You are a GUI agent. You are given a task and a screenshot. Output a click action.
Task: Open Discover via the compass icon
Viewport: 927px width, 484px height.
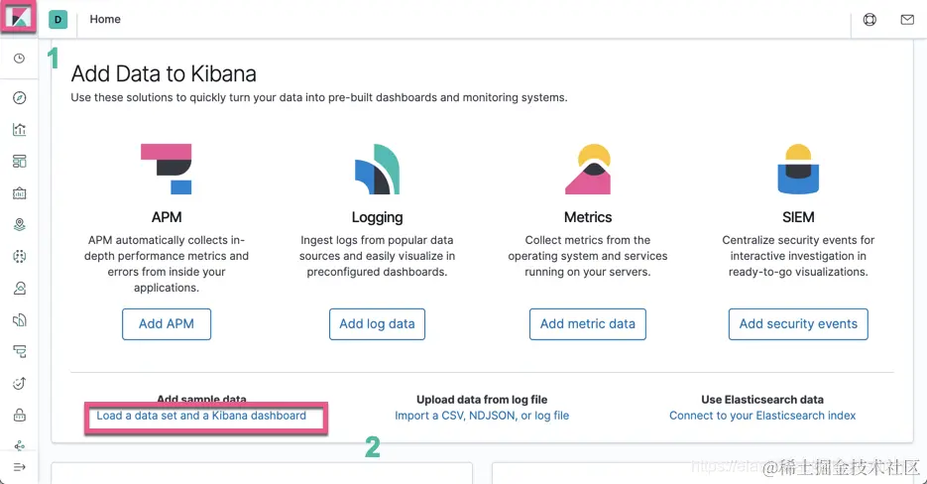pyautogui.click(x=19, y=97)
